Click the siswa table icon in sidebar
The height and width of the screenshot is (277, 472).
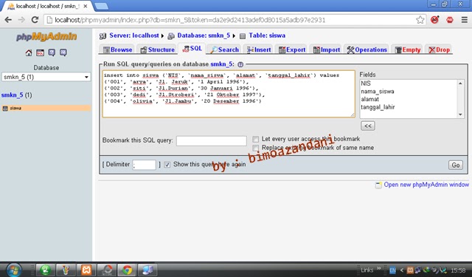point(5,109)
